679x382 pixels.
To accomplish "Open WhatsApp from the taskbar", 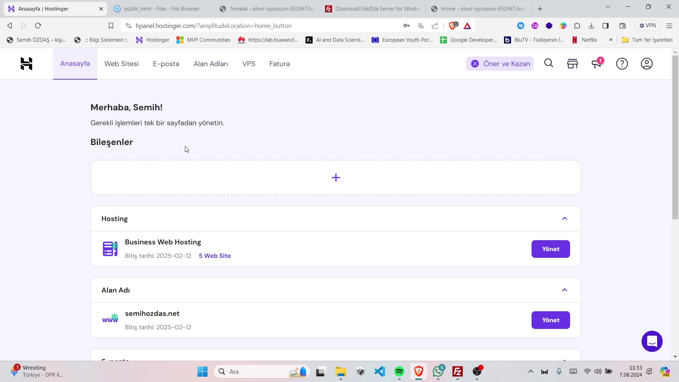I will tap(438, 371).
